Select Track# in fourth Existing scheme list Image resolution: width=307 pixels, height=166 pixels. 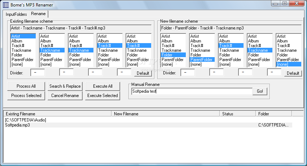point(110,46)
